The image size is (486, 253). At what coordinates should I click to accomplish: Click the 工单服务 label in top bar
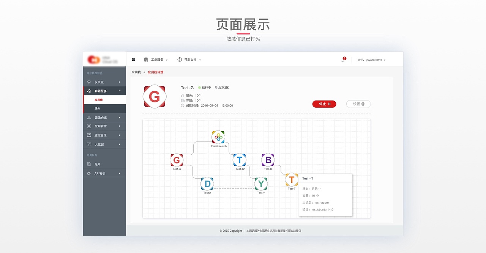[157, 60]
